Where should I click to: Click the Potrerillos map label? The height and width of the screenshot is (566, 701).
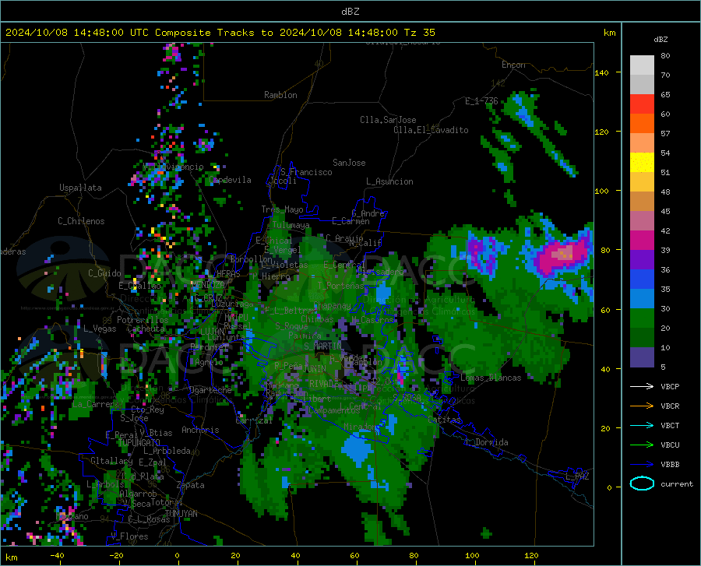click(143, 320)
